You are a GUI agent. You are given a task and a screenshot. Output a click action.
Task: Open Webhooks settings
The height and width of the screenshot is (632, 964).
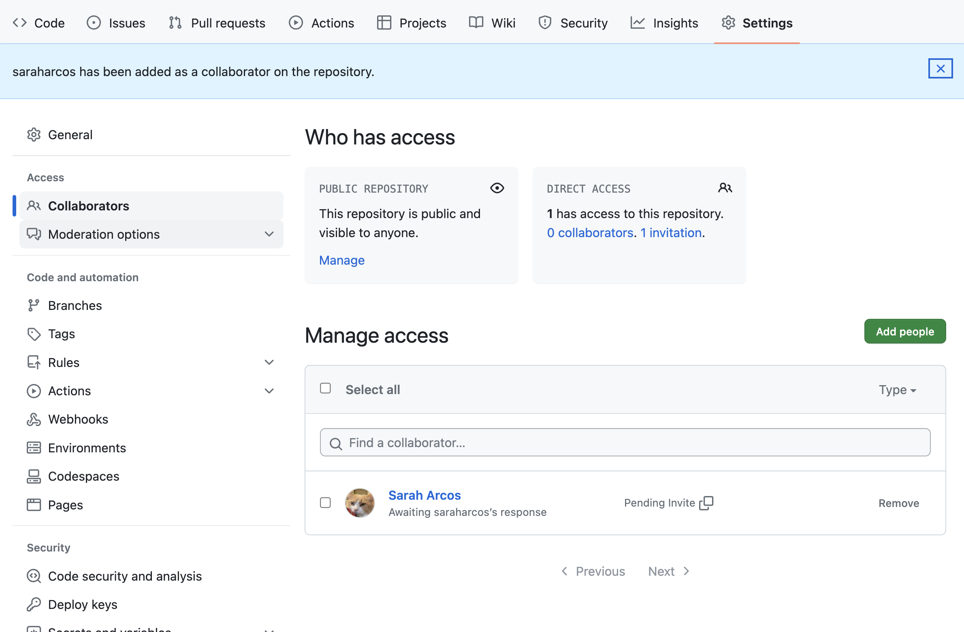coord(151,419)
